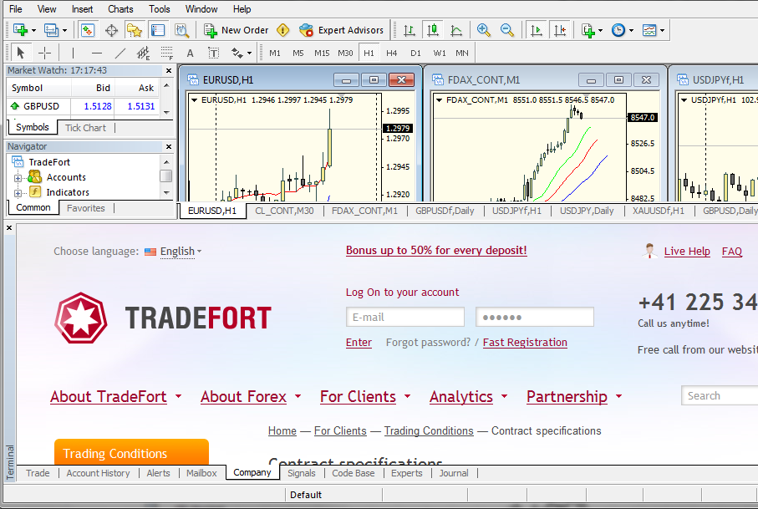This screenshot has height=509, width=758.
Task: Toggle Market Watch window visibility
Action: point(88,30)
